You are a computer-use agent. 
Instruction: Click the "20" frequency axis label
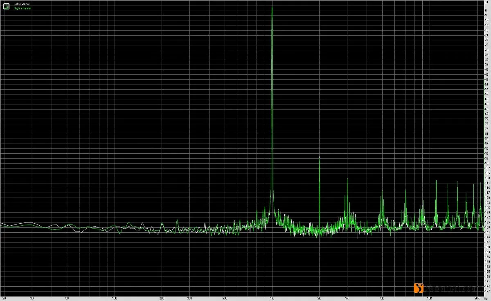pyautogui.click(x=4, y=299)
